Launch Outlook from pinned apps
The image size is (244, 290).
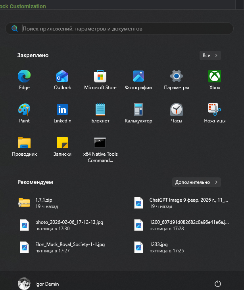pos(62,80)
